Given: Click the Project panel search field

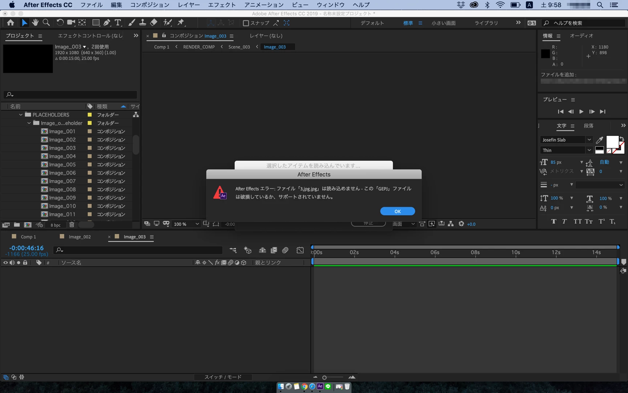Looking at the screenshot, I should coord(71,95).
